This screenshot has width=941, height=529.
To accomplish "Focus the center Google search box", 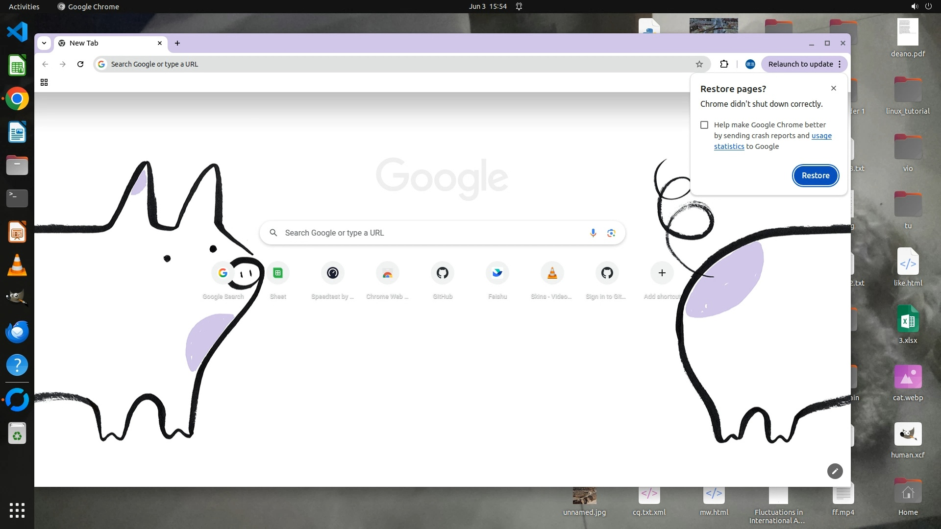I will (431, 233).
